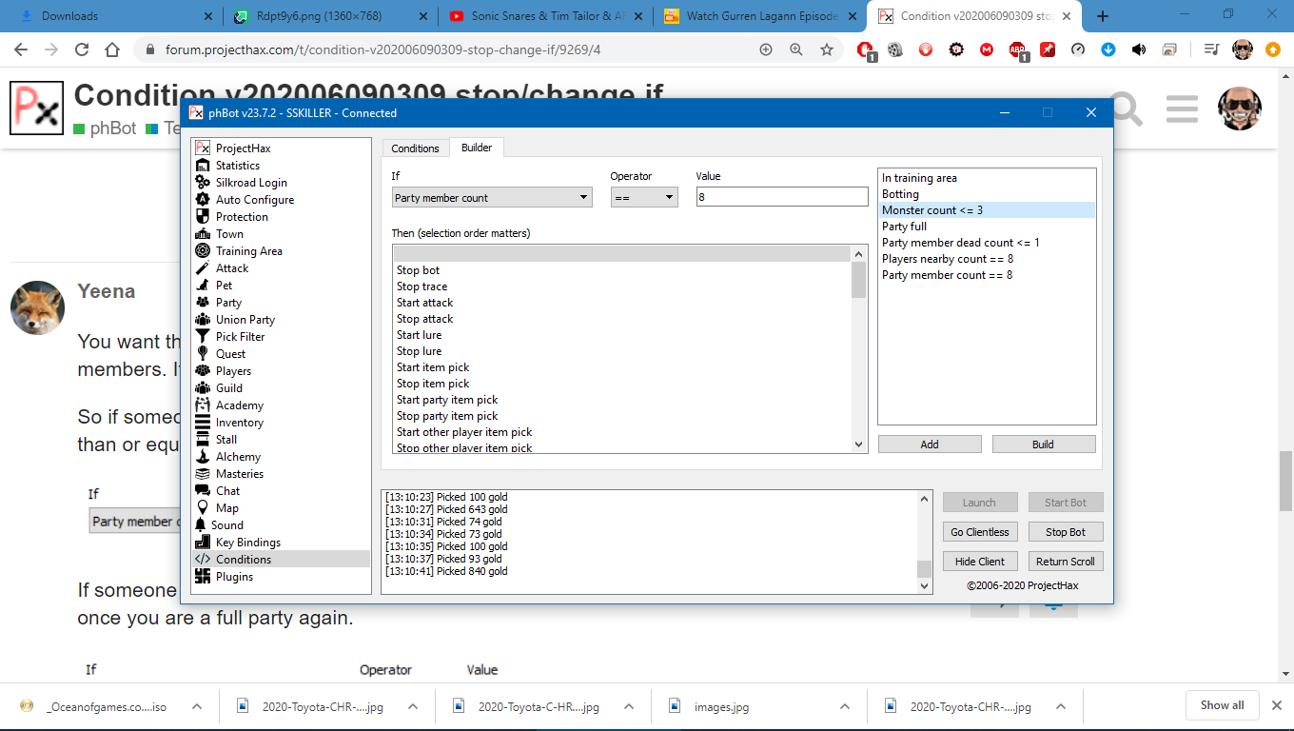Open the Statistics section icon in sidebar

tap(203, 166)
